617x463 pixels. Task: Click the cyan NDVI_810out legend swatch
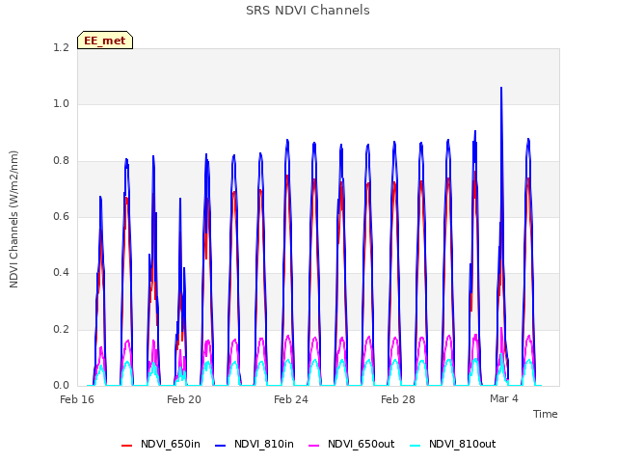tap(416, 446)
